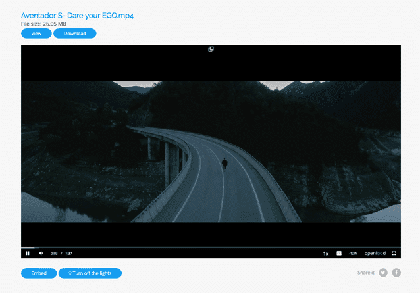This screenshot has height=293, width=420.
Task: Share on Facebook
Action: 397,273
